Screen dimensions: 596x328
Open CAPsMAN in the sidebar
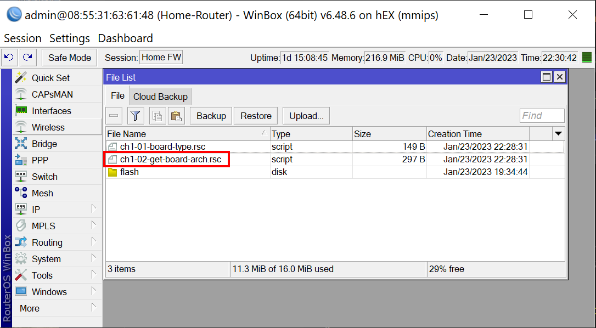click(52, 94)
